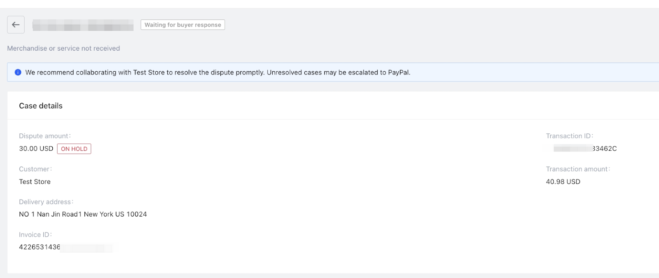
Task: Select the 40.98 USD transaction amount
Action: point(563,182)
